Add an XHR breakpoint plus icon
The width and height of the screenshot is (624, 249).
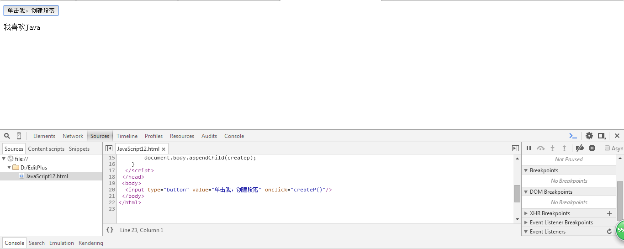tap(609, 213)
